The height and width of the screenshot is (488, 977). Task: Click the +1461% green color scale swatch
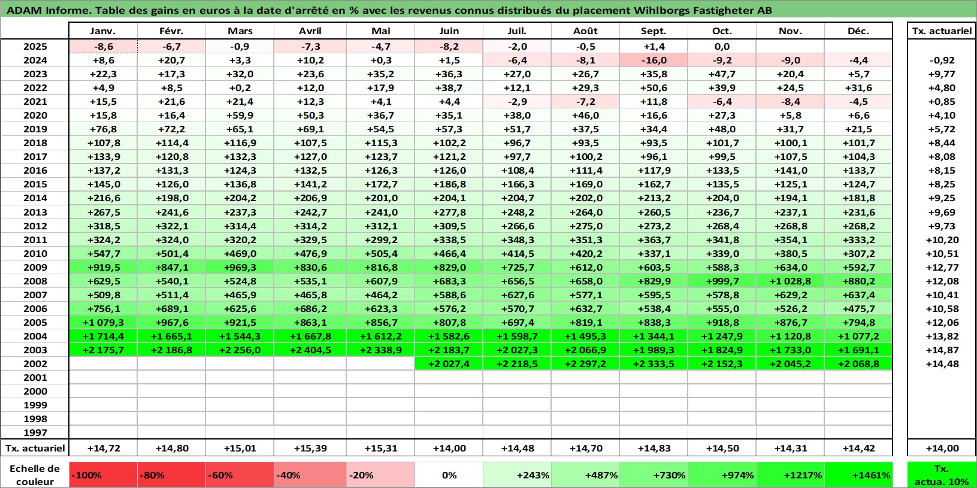click(x=858, y=475)
